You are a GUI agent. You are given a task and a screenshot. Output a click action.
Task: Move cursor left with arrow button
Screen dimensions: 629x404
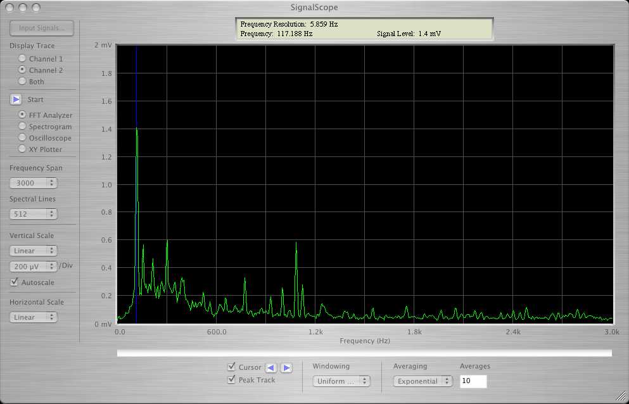(x=270, y=368)
